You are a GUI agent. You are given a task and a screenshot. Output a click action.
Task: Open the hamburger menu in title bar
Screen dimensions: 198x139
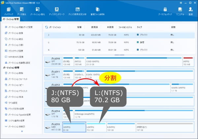pos(181,3)
